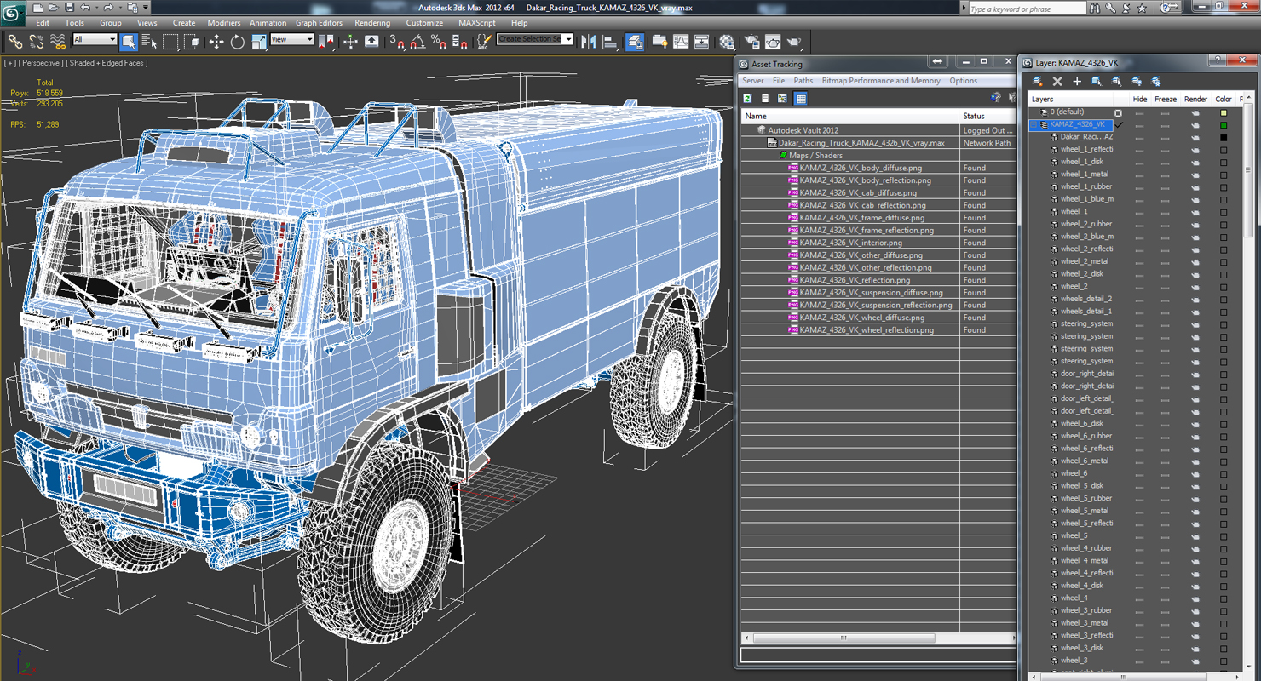Image resolution: width=1261 pixels, height=681 pixels.
Task: Open the Graph Editors menu
Action: (x=319, y=23)
